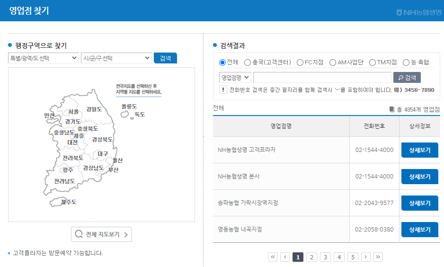Select 광주 on the map
The height and width of the screenshot is (267, 444).
(68, 169)
